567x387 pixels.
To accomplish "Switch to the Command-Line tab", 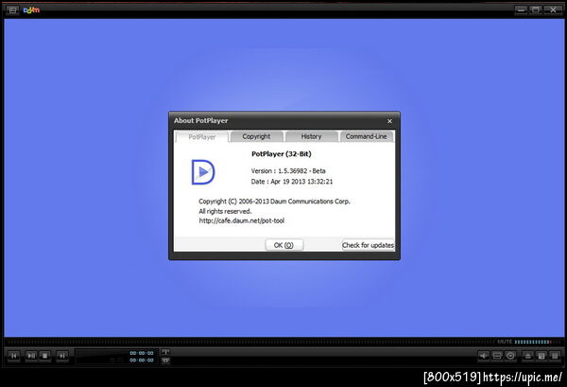I will (367, 136).
